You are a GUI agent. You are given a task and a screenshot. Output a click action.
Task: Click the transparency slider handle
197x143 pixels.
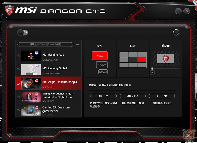coord(152,68)
